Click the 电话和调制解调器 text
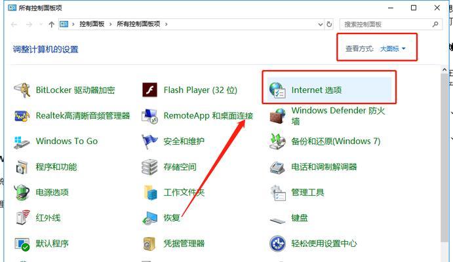 pos(324,167)
